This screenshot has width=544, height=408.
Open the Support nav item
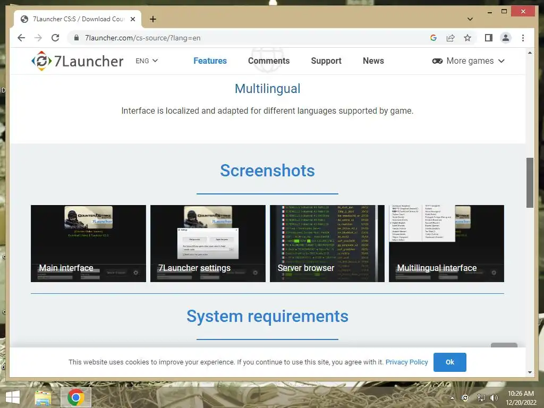pyautogui.click(x=326, y=61)
